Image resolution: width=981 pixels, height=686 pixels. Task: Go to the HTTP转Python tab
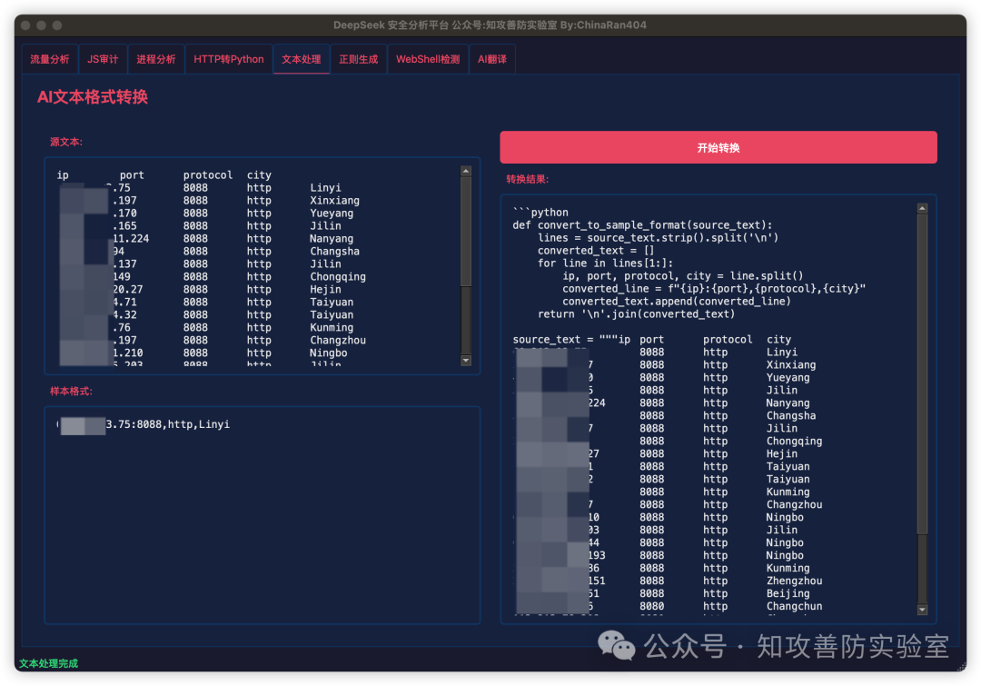(x=229, y=59)
